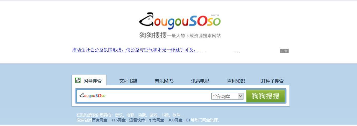Switch to the 音乐MP3 tab
Image resolution: width=357 pixels, height=126 pixels.
pos(164,81)
